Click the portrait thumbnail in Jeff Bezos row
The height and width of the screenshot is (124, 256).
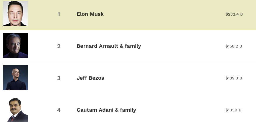pyautogui.click(x=15, y=78)
